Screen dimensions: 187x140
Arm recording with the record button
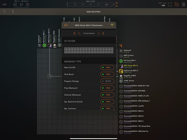pyautogui.click(x=27, y=4)
